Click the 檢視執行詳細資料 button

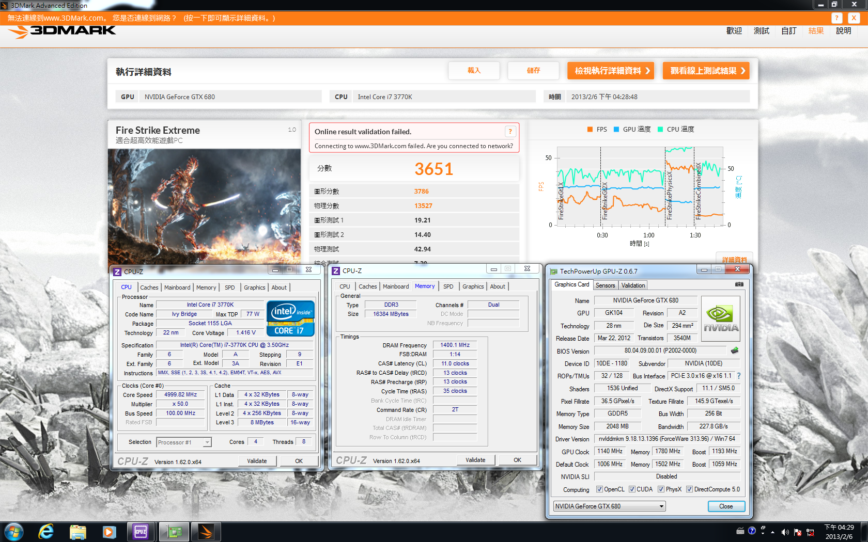coord(611,71)
